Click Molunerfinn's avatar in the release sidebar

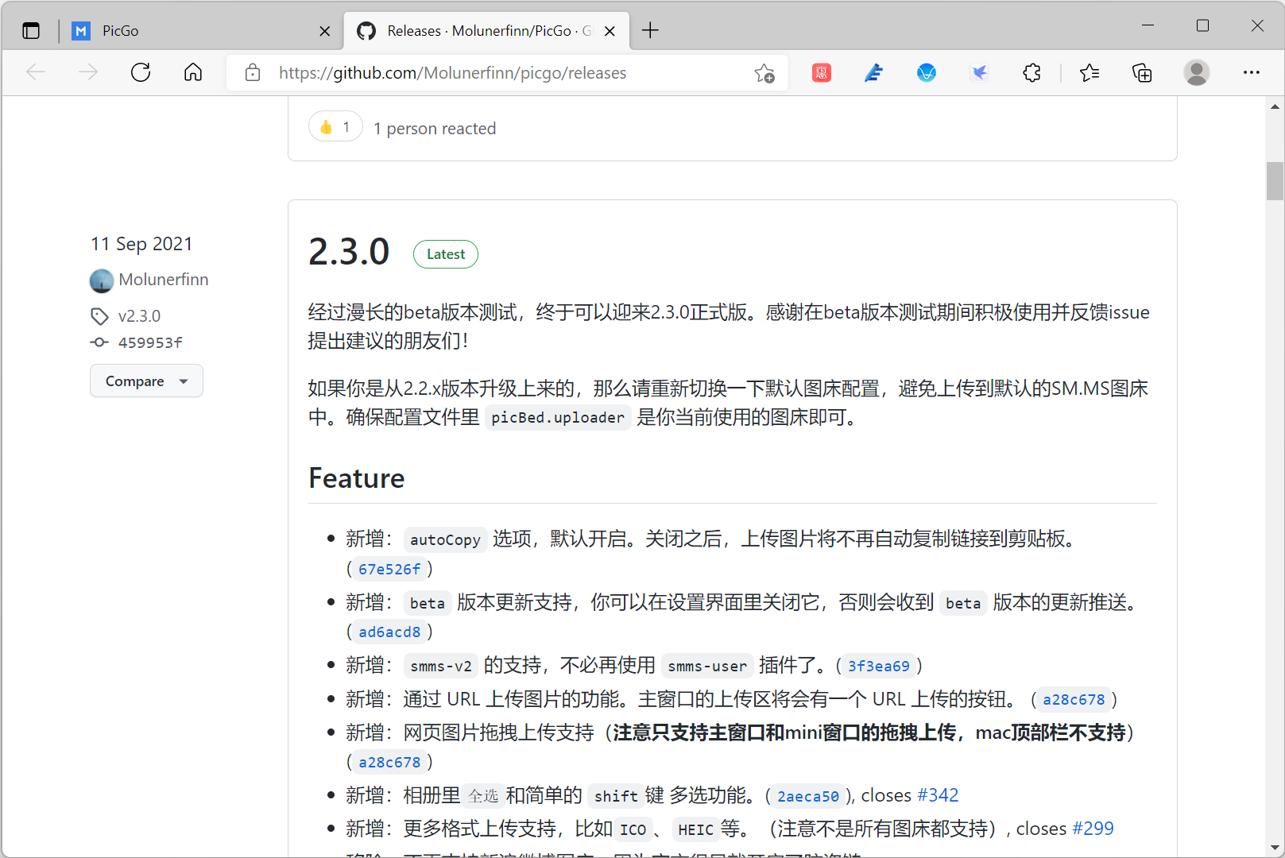click(x=102, y=280)
